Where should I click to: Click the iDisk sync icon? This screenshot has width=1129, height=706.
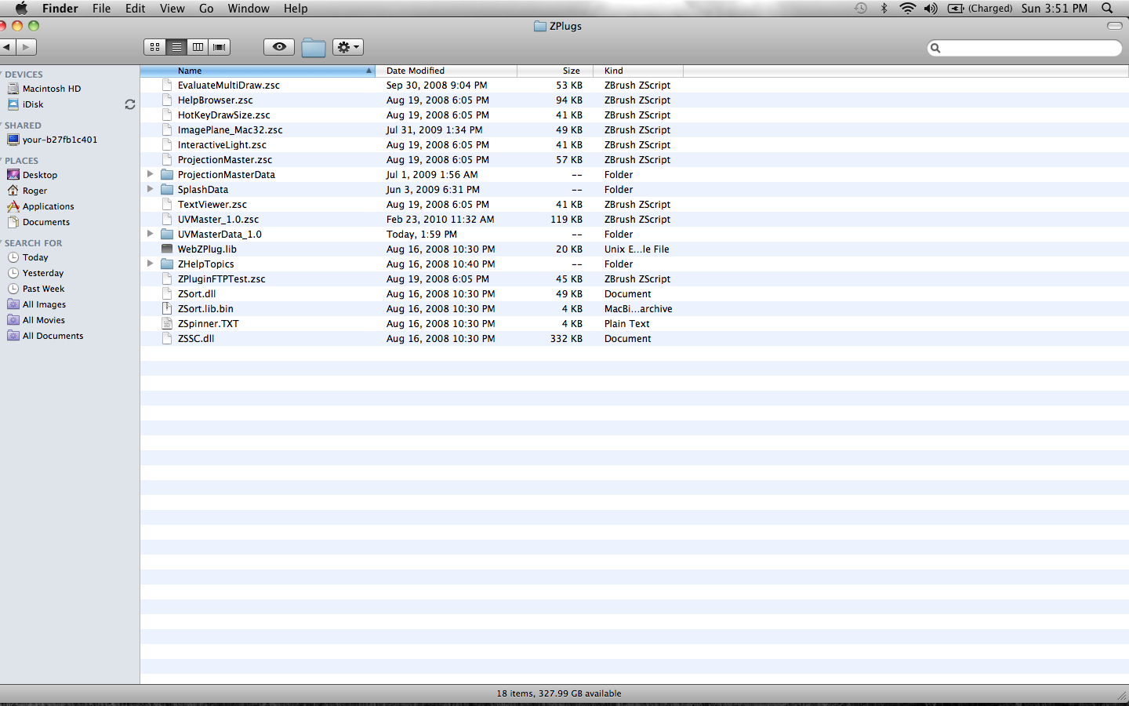pyautogui.click(x=130, y=104)
